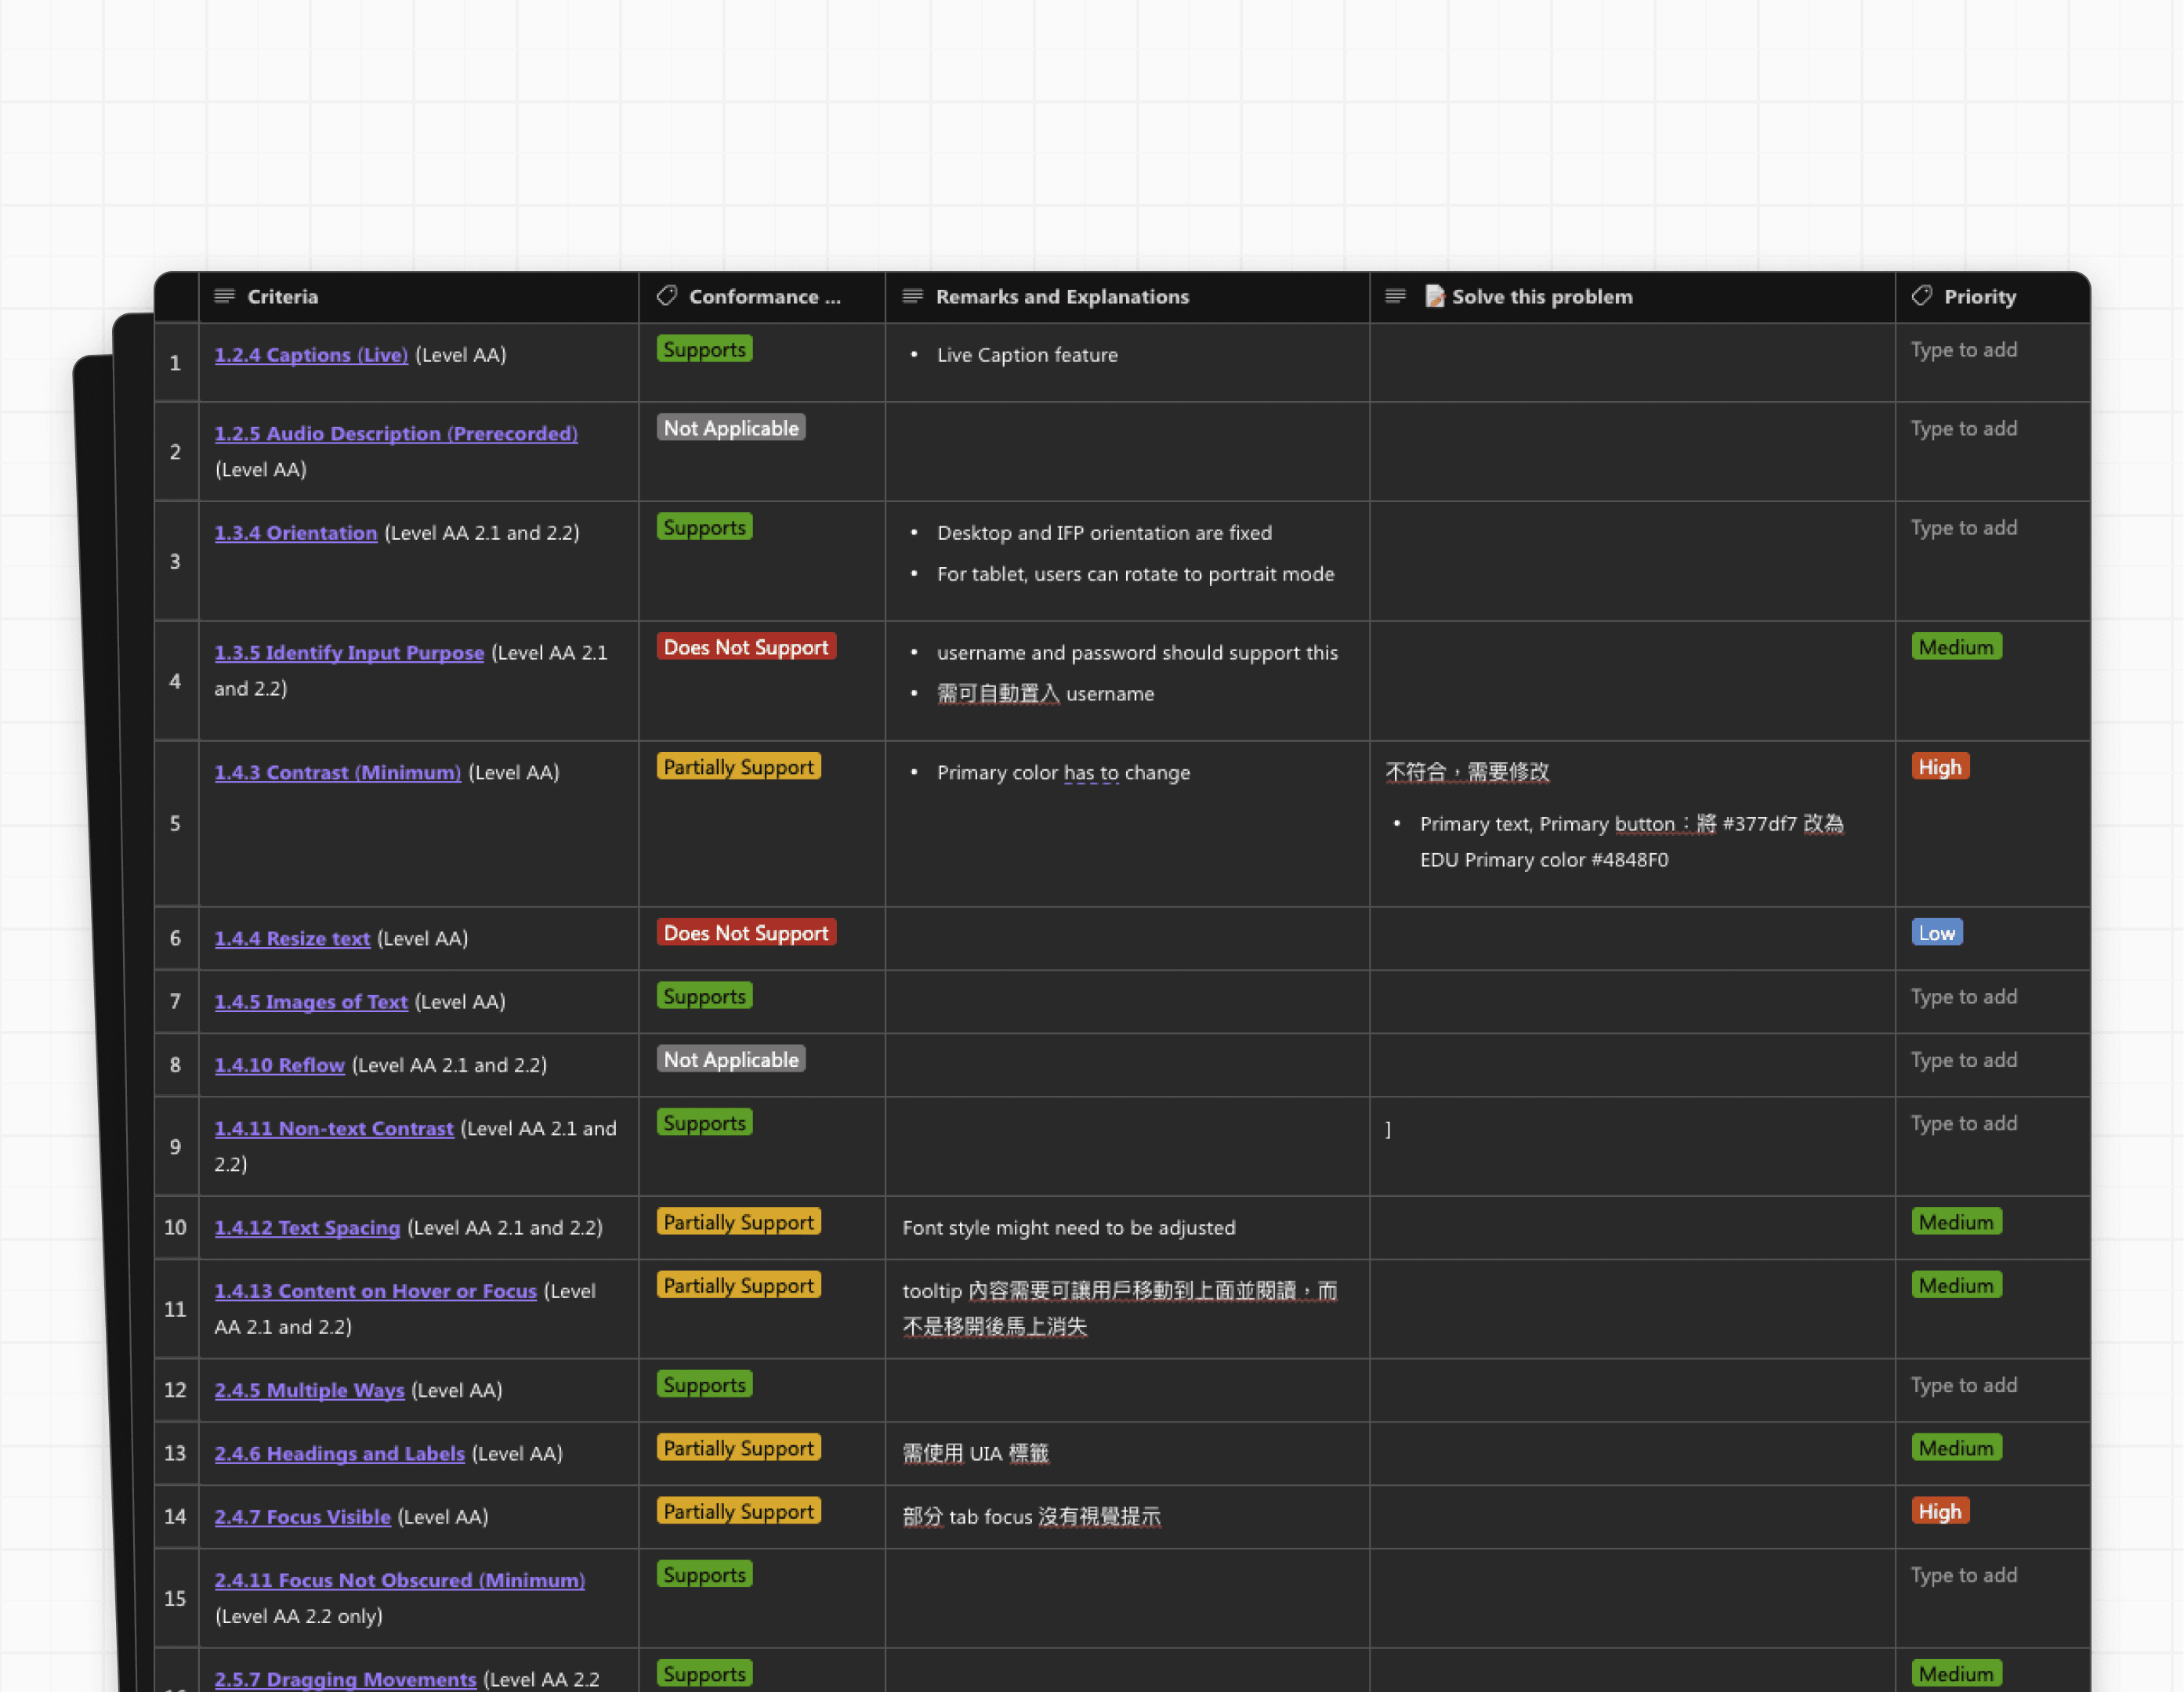
Task: Open the 1.4.4 Resize text link
Action: (292, 938)
